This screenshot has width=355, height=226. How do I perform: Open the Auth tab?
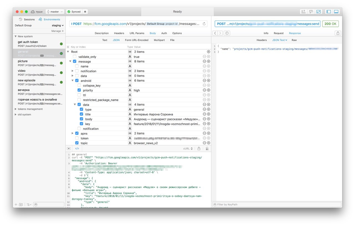click(164, 33)
